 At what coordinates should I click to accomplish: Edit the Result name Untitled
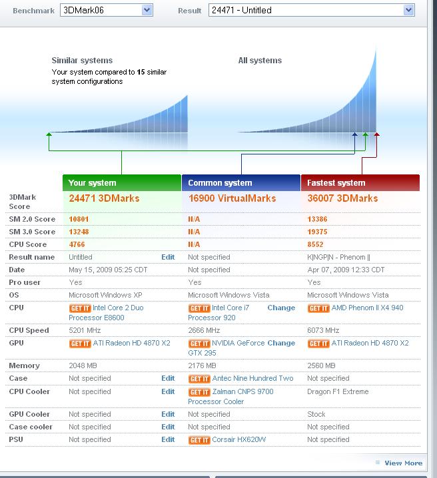tap(168, 257)
